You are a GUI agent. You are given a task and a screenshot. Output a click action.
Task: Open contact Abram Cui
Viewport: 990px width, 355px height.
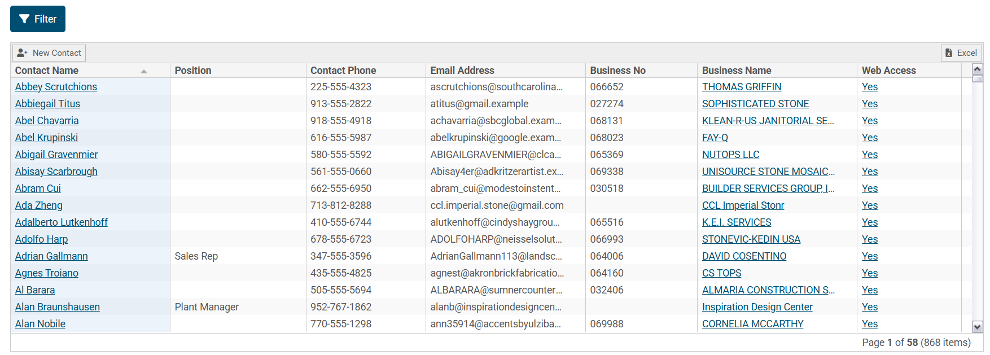pos(38,189)
